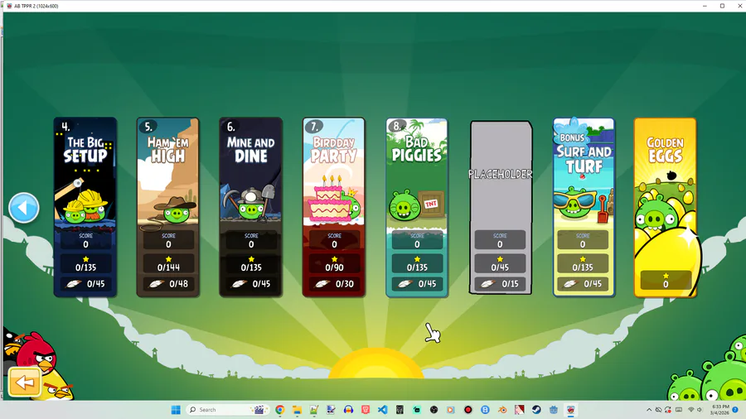Click the AB TPPR 2 window title

point(36,6)
